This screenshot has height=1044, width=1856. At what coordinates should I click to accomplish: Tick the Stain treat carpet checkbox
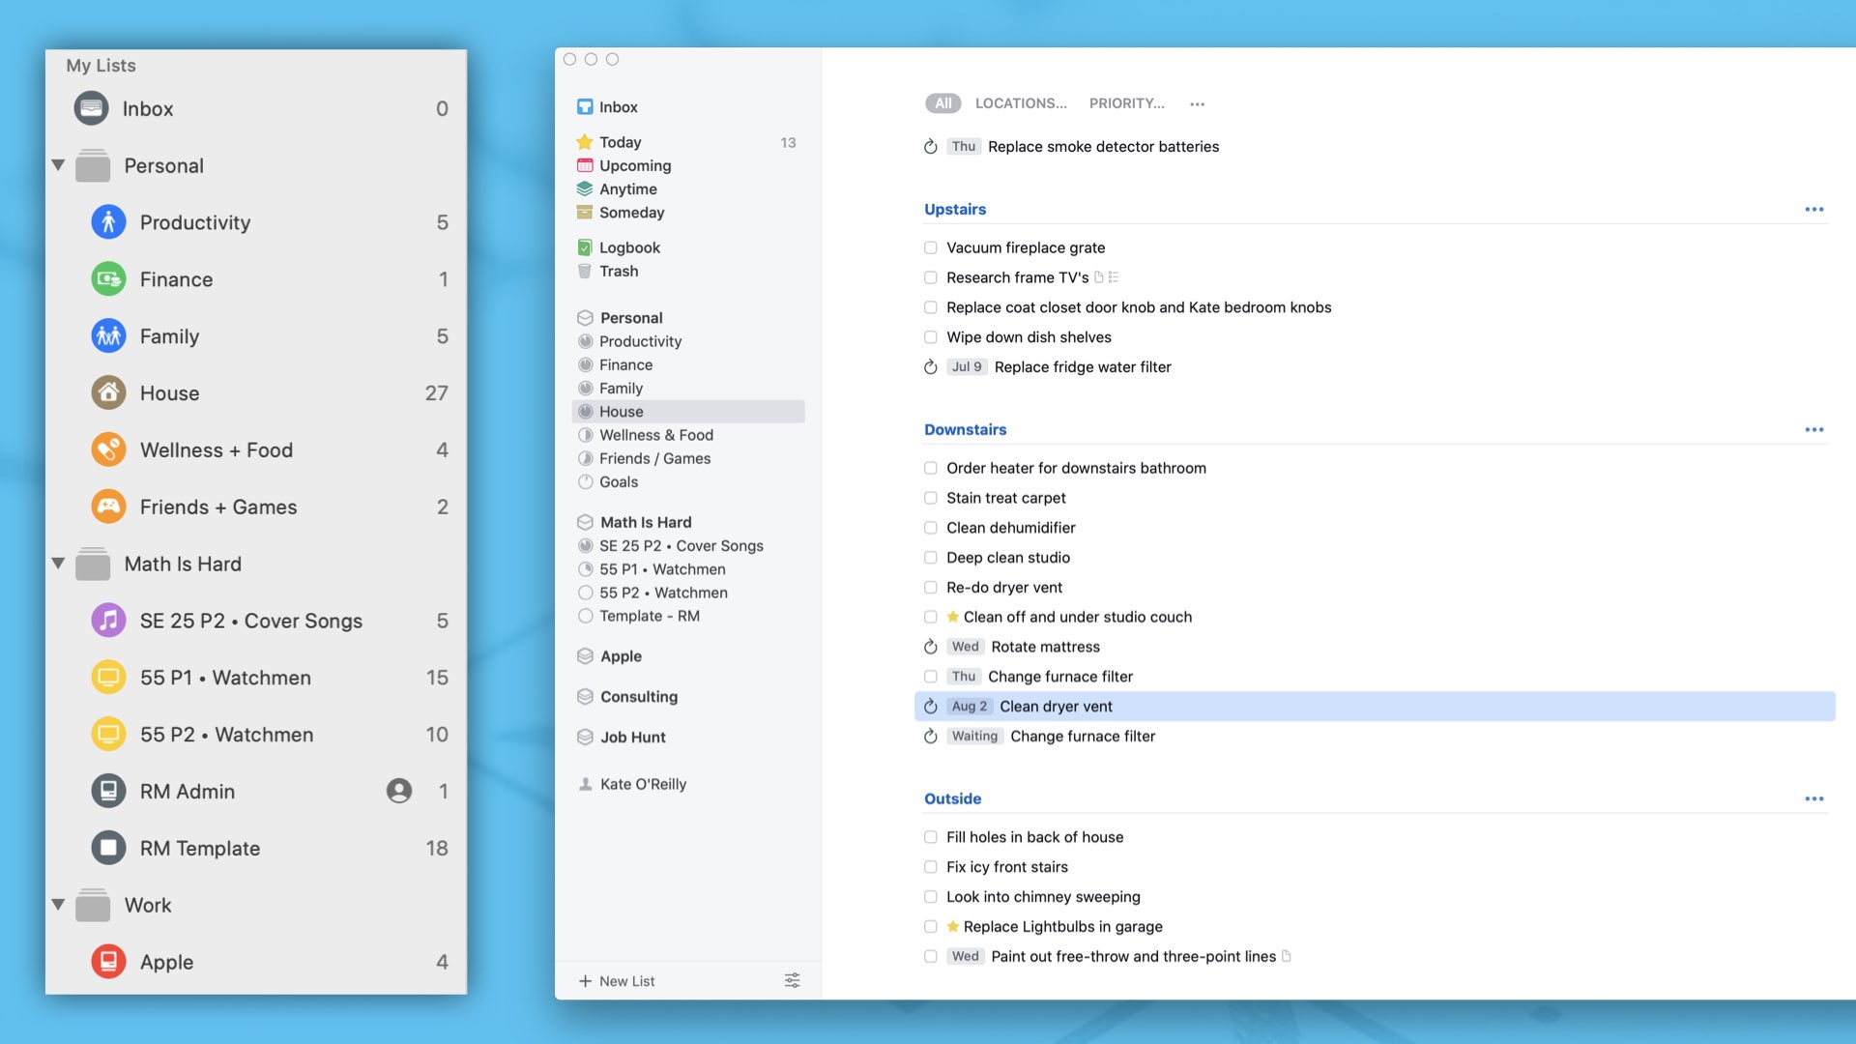931,498
